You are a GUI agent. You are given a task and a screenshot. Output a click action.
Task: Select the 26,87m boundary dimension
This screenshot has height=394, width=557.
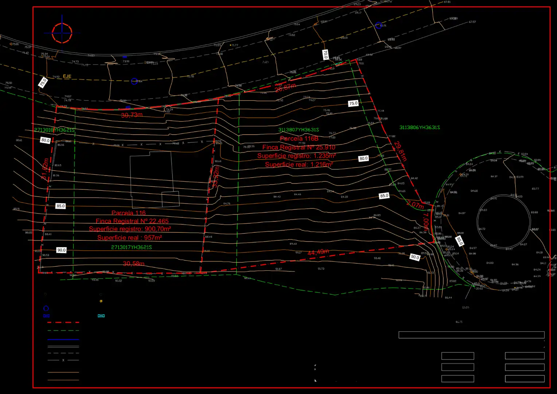point(285,88)
